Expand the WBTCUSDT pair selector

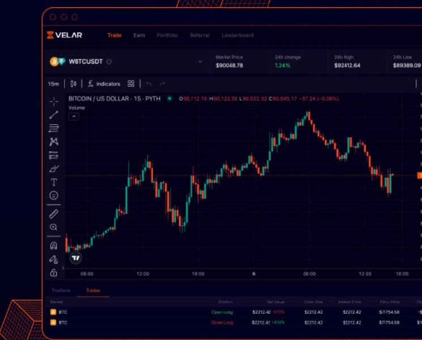[200, 62]
